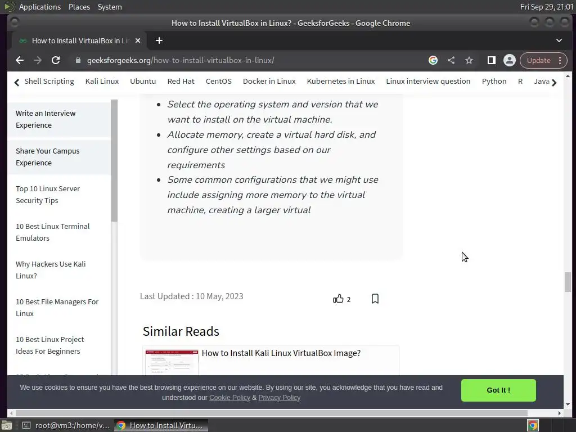This screenshot has height=432, width=576.
Task: Select the Ubuntu topic
Action: [143, 81]
